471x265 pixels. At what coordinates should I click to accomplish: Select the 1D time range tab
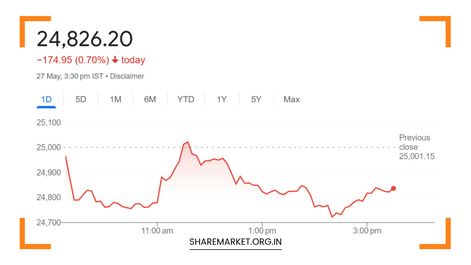click(x=46, y=99)
